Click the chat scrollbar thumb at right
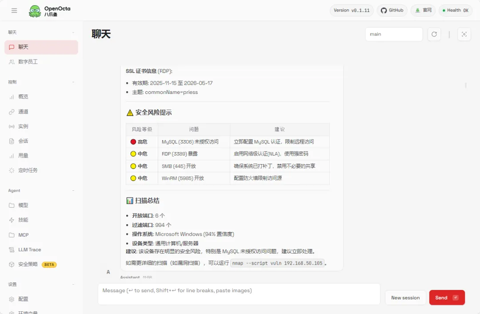 click(466, 85)
